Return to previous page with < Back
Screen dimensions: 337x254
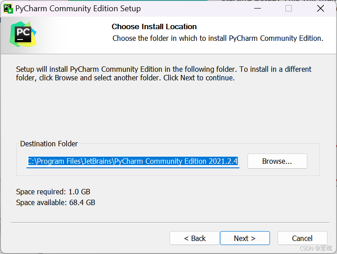194,238
